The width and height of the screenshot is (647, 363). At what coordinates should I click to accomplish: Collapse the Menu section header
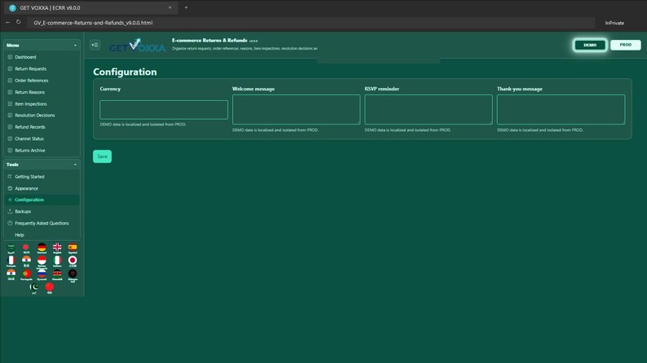click(42, 45)
